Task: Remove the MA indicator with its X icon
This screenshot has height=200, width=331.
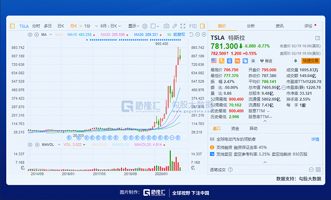Action: tap(36, 35)
